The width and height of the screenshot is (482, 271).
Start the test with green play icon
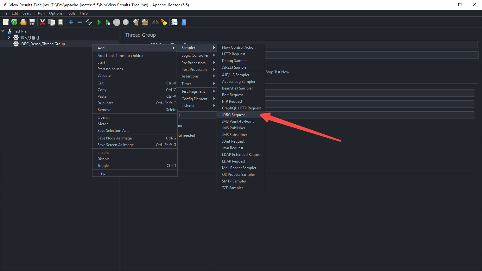pos(99,22)
